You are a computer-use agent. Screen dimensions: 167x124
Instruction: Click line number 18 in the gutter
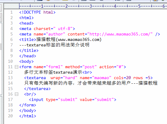[x=10, y=105]
